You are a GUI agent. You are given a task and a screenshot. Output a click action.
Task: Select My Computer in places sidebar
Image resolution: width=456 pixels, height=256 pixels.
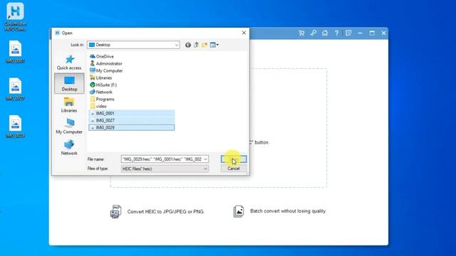[69, 127]
